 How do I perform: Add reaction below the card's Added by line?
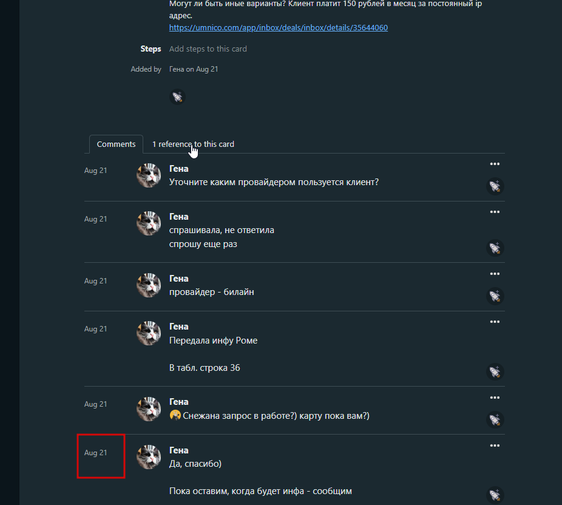click(177, 97)
